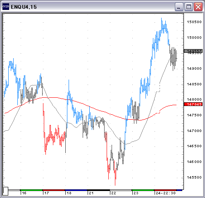Click the 22 date marker on time axis
The height and width of the screenshot is (198, 205).
114,193
